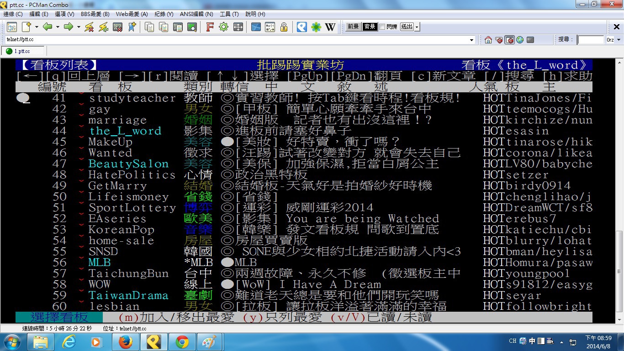Viewport: 624px width, 351px height.
Task: Click the full screen arrows icon
Action: pyautogui.click(x=238, y=27)
